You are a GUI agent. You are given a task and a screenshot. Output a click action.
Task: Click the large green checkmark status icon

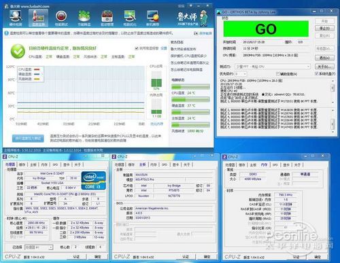(18, 51)
